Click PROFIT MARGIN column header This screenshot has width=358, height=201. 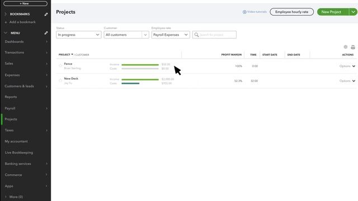tap(231, 55)
